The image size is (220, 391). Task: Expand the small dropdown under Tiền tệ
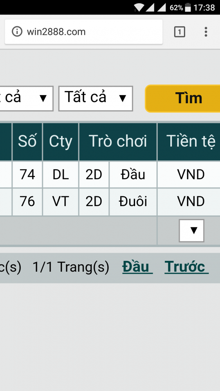[x=191, y=230]
